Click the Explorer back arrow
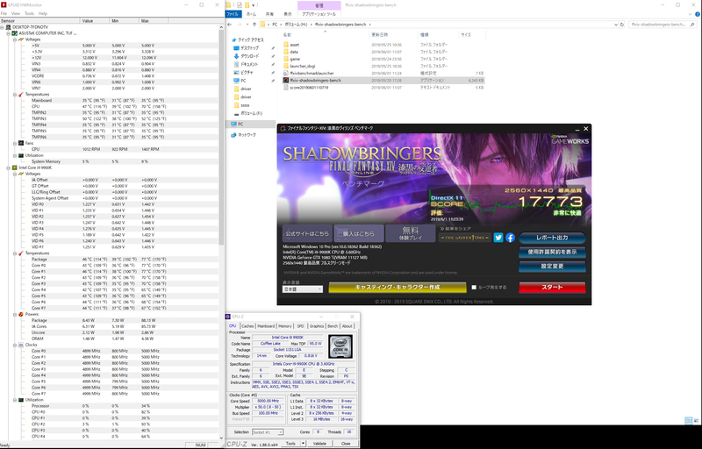Viewport: 702px width, 449px height. tap(230, 25)
